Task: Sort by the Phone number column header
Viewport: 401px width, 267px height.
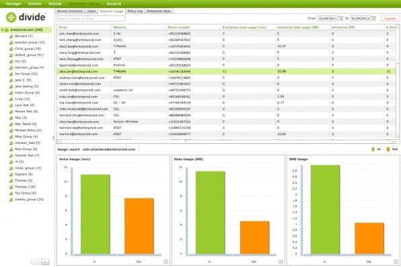Action: pyautogui.click(x=193, y=28)
